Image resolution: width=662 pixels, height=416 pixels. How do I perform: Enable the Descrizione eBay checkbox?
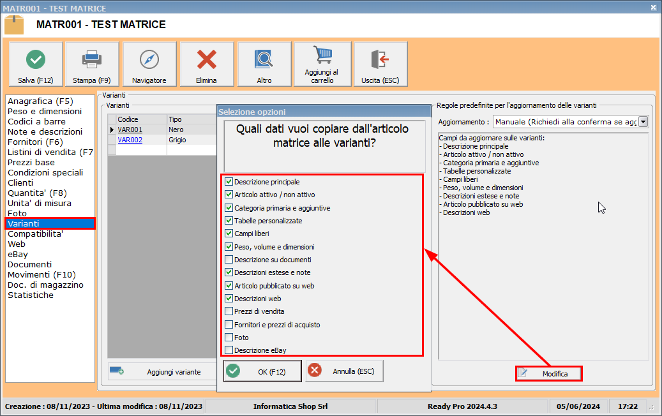click(229, 350)
